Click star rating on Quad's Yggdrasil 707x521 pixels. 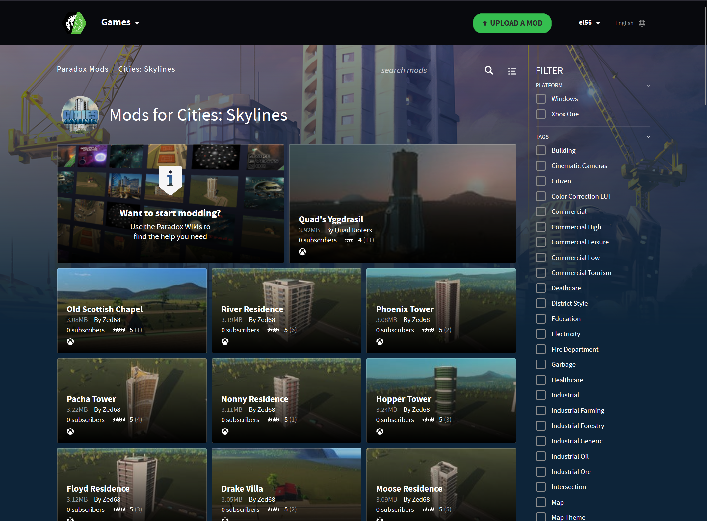(349, 240)
